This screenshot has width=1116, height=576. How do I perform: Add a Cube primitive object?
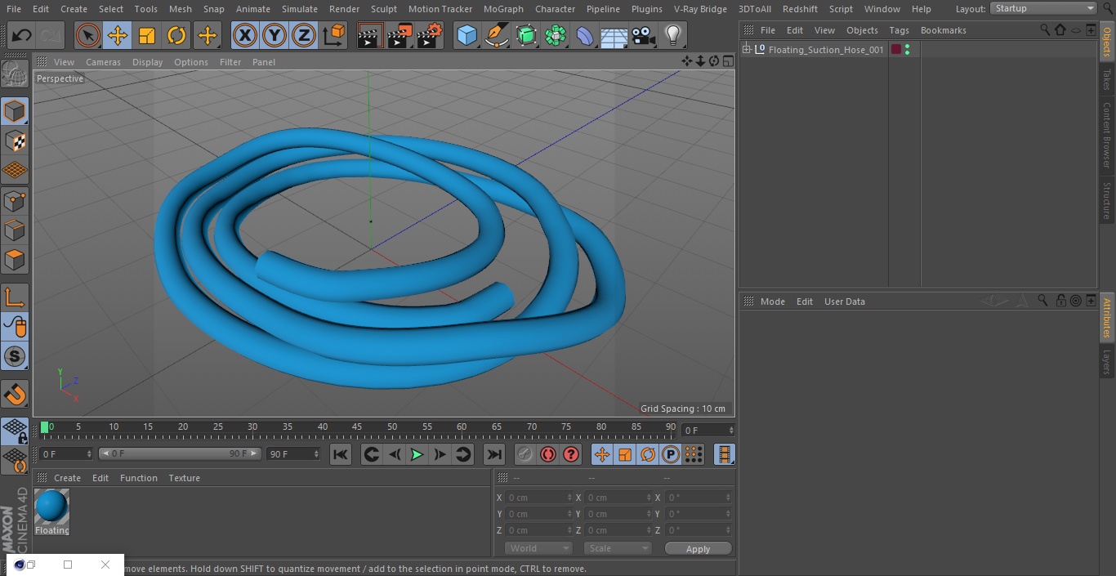coord(466,36)
